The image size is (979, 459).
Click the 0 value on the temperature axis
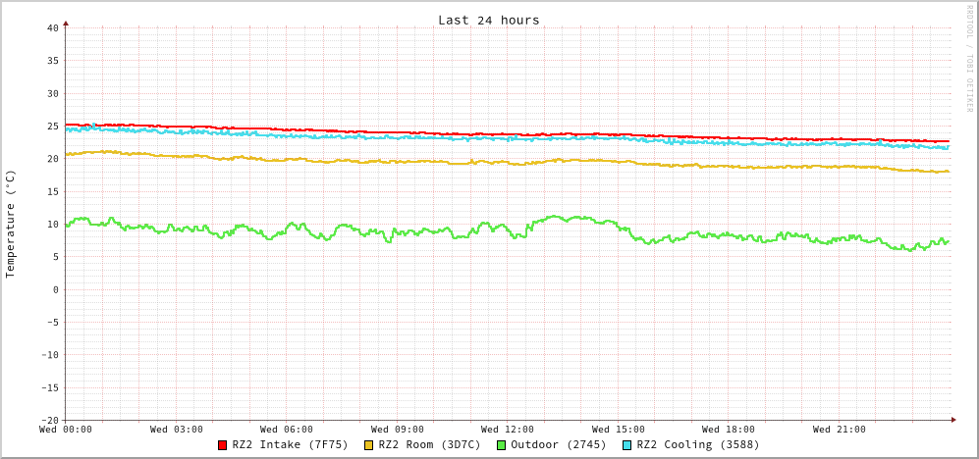(56, 289)
